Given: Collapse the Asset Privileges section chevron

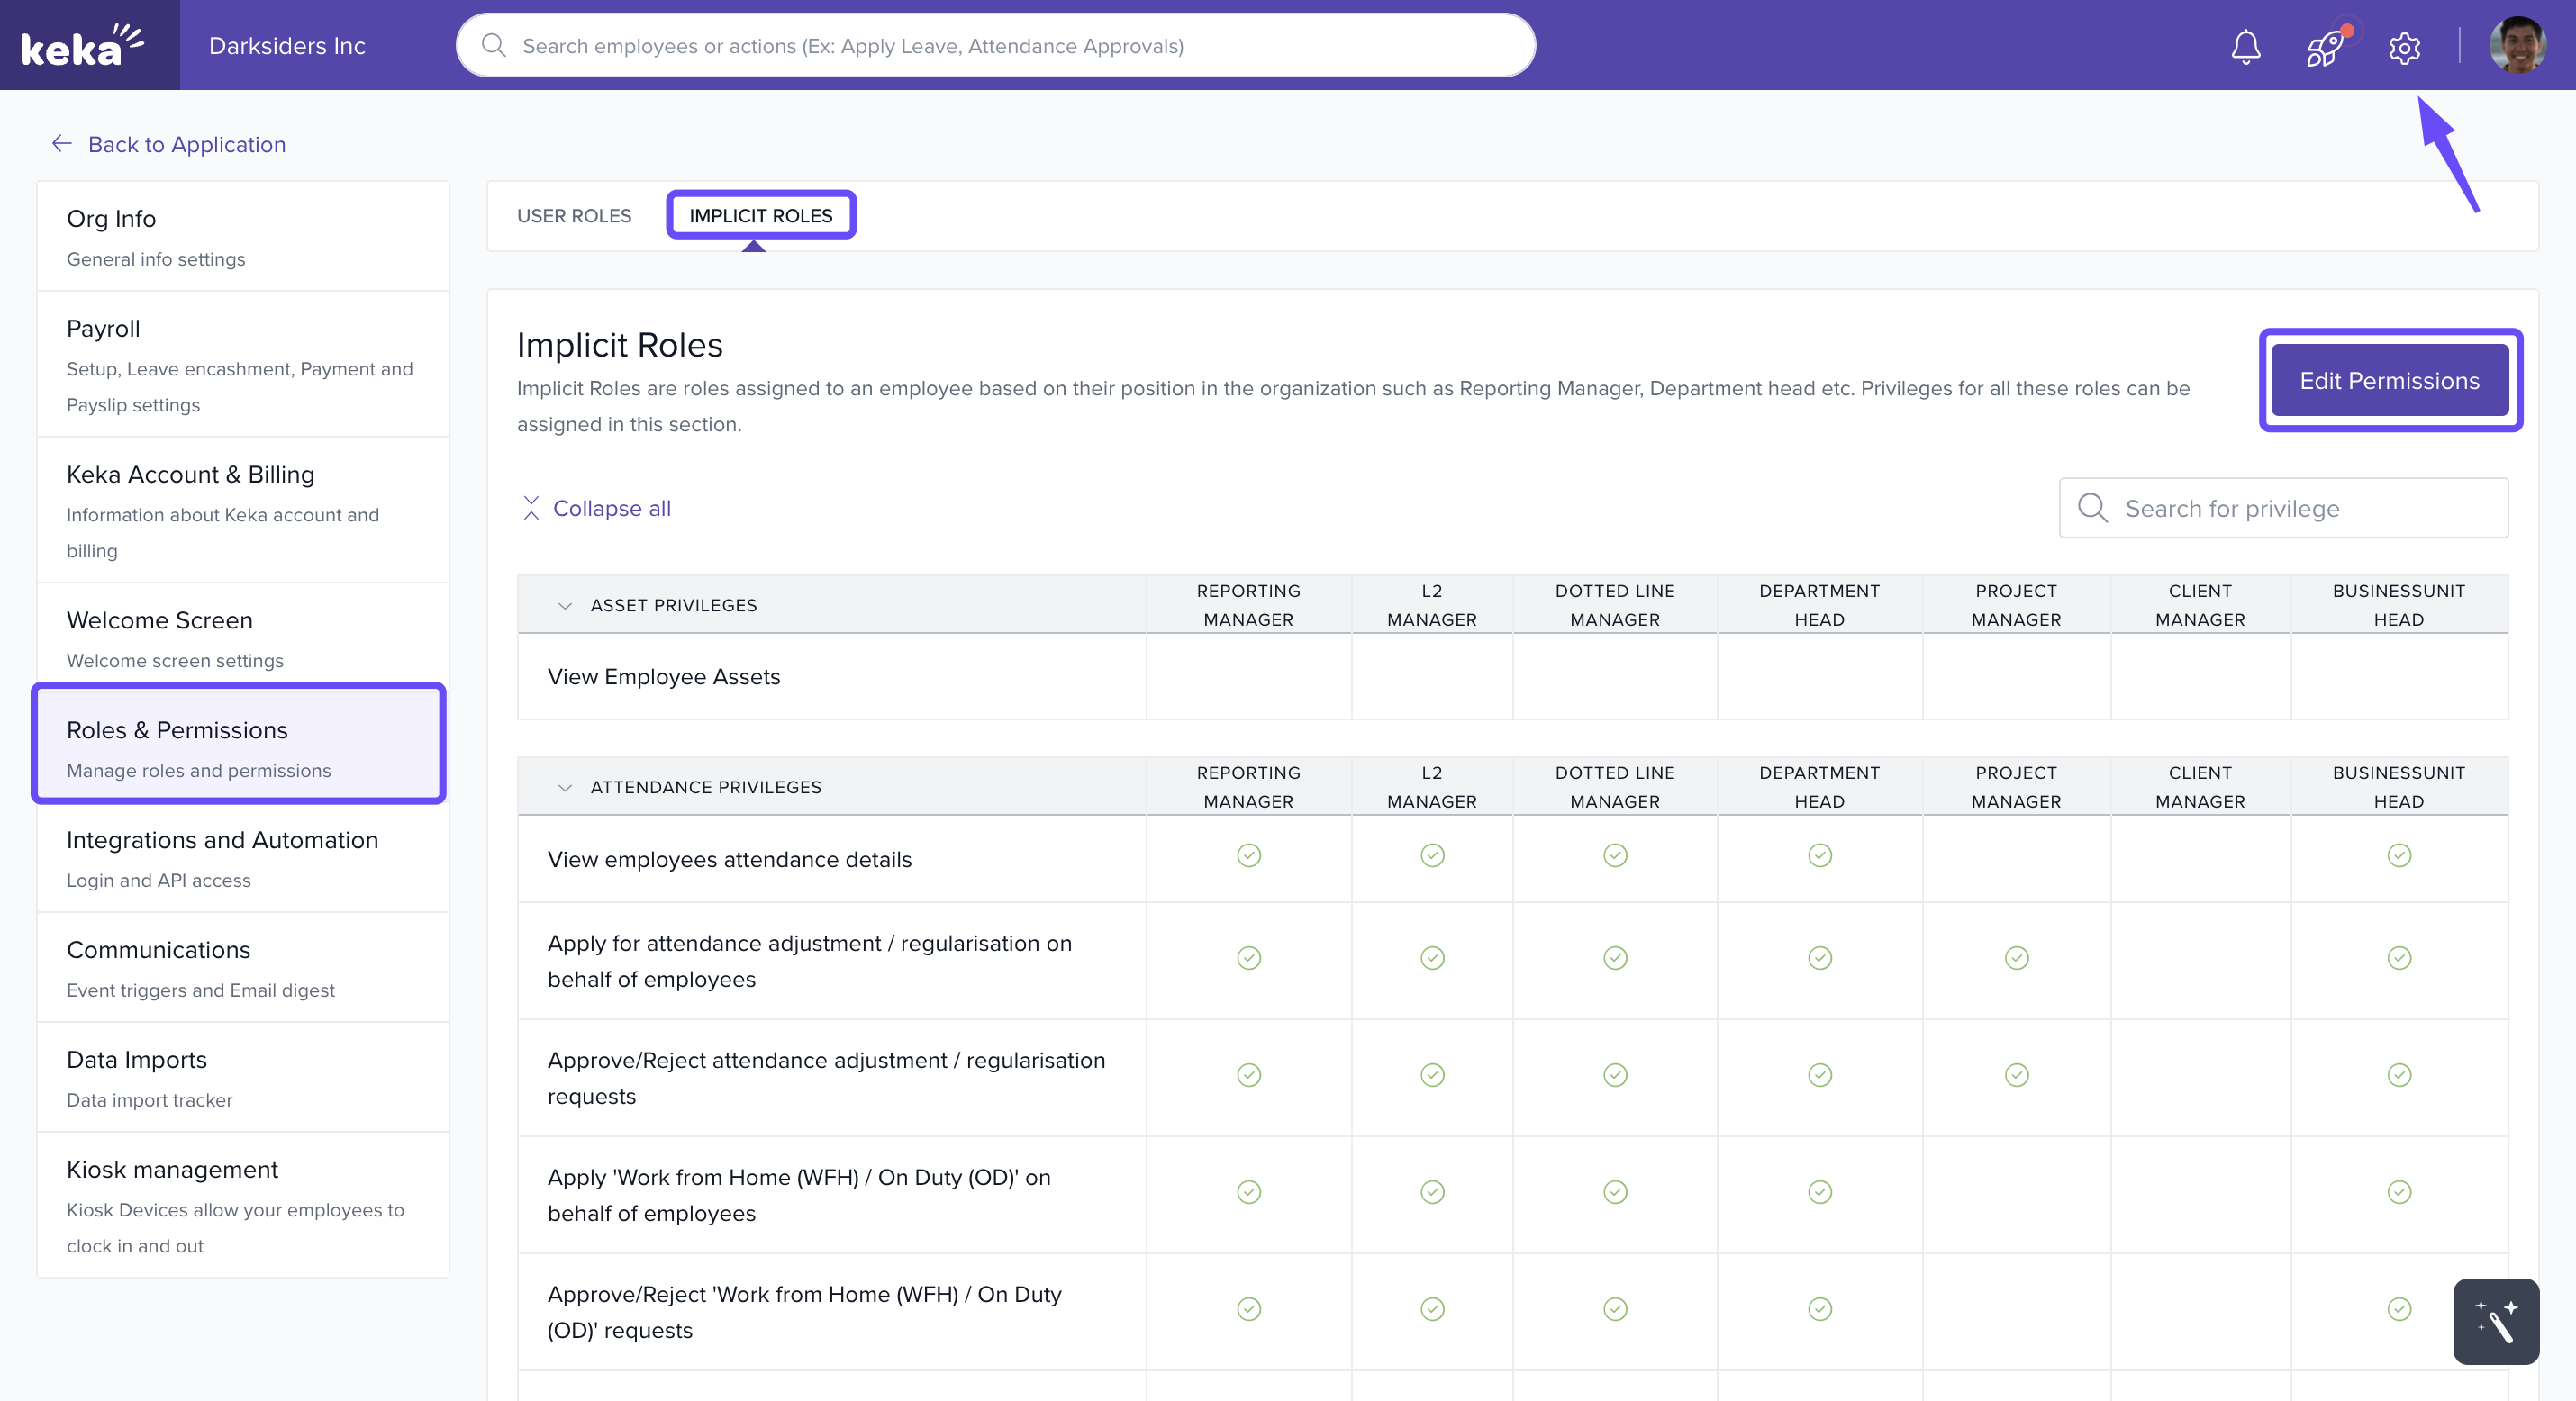Looking at the screenshot, I should tap(565, 605).
